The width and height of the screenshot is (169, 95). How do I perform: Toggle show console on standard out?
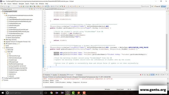pyautogui.click(x=151, y=75)
